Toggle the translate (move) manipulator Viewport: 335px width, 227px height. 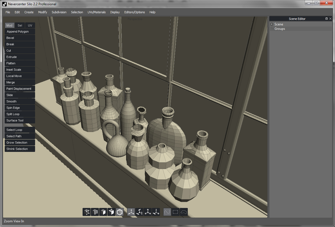point(131,212)
